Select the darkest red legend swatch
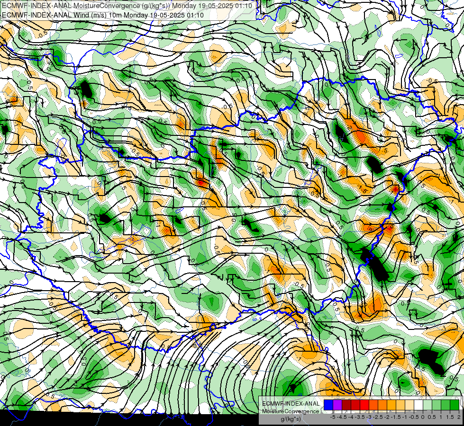 pos(346,405)
